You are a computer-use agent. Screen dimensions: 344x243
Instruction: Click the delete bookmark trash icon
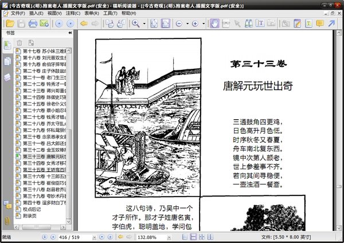point(19,43)
